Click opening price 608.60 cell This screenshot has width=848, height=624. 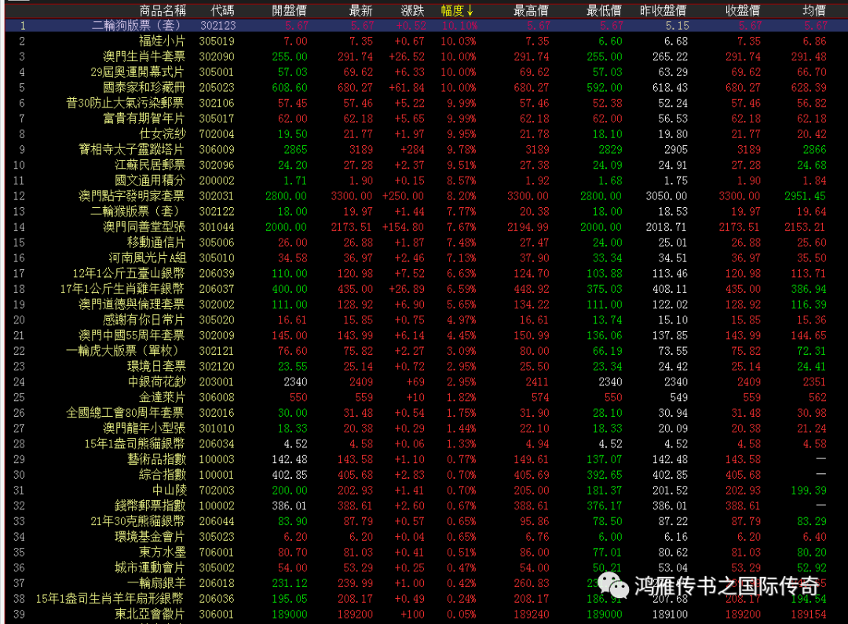tap(290, 88)
